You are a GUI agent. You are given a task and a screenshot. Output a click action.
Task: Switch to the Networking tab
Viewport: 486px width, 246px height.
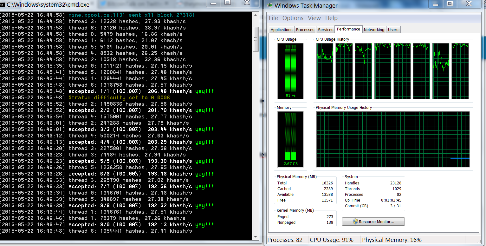374,30
